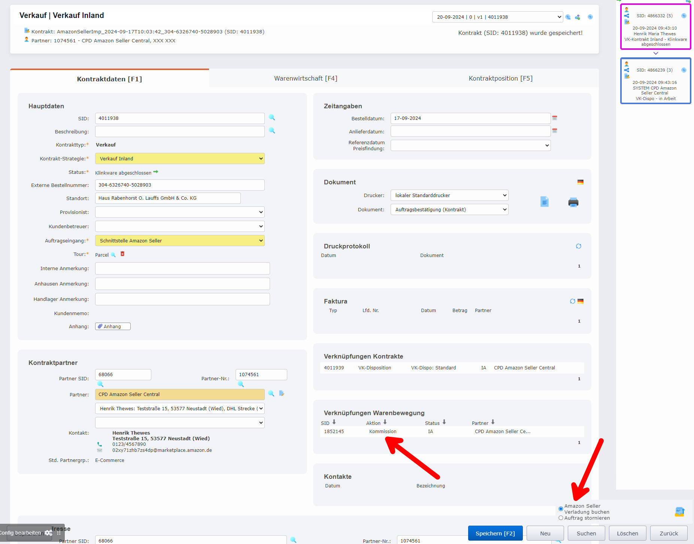Click the Anhang attachment button
694x544 pixels.
point(113,326)
